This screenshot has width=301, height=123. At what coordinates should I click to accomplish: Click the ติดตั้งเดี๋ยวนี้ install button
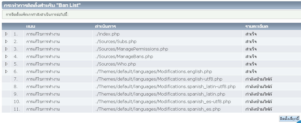pyautogui.click(x=289, y=119)
